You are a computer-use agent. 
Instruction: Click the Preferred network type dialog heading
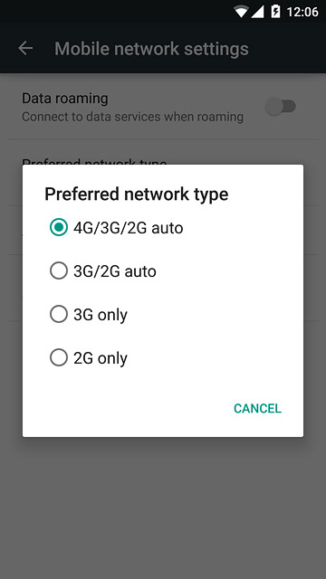(137, 195)
